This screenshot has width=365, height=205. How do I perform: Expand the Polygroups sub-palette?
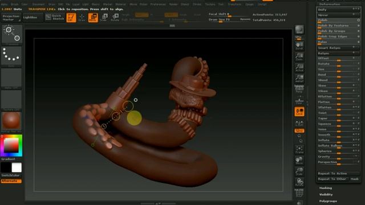point(328,201)
